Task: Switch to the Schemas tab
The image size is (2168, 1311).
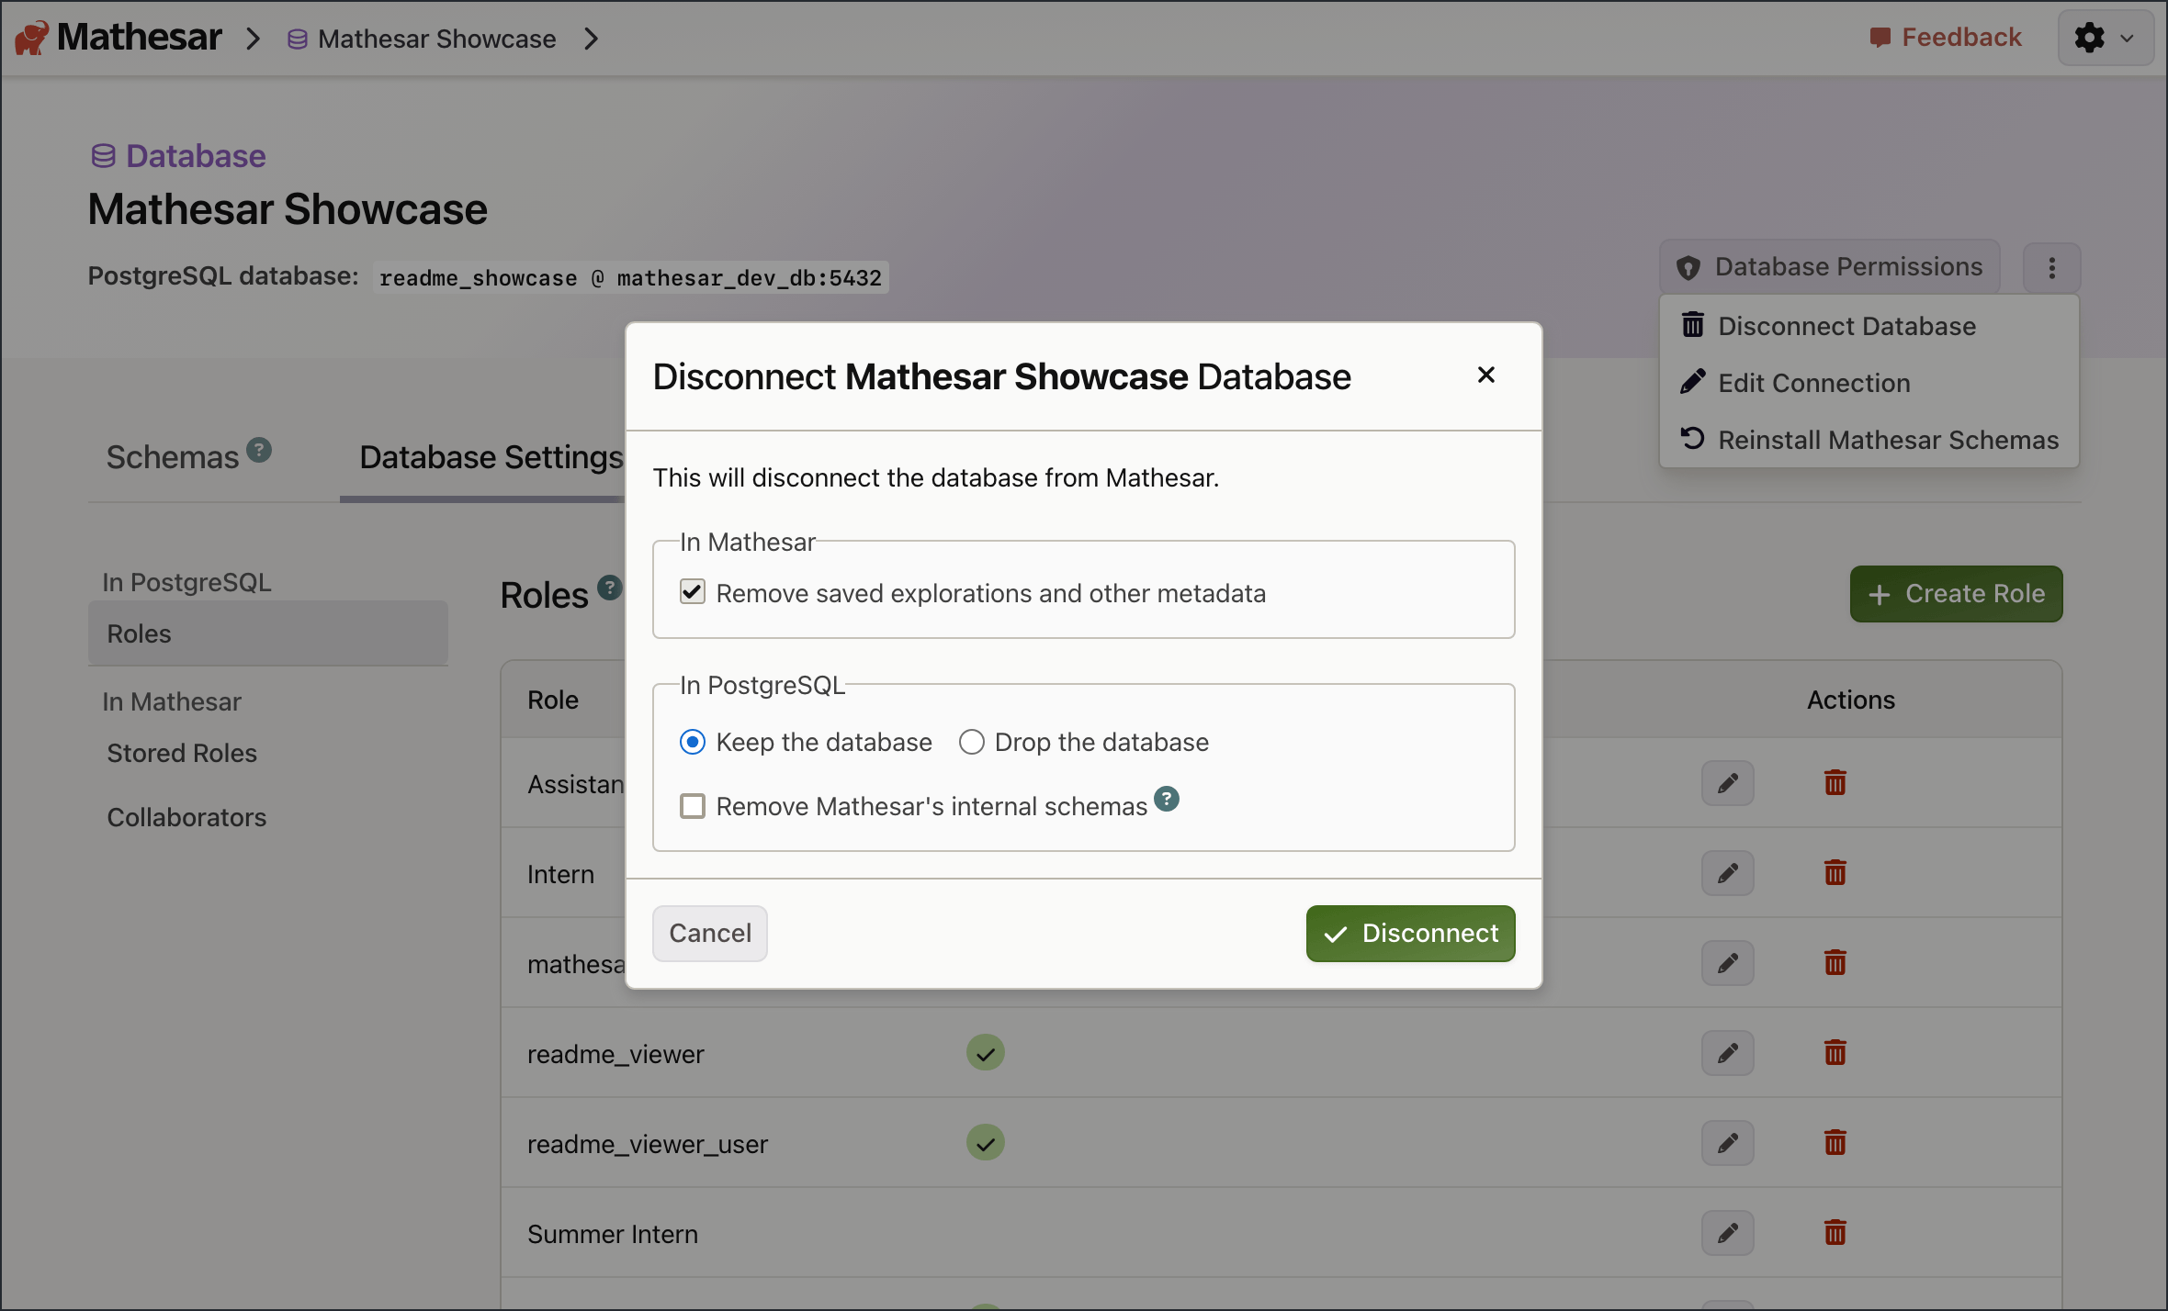Action: tap(173, 457)
